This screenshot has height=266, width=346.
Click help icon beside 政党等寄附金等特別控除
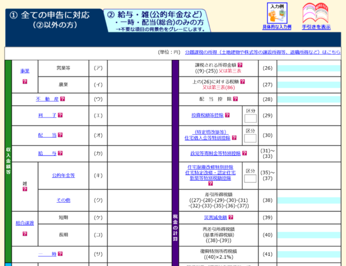245,153
